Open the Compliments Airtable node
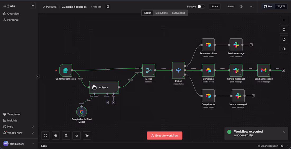This screenshot has height=149, width=291. pos(208,96)
